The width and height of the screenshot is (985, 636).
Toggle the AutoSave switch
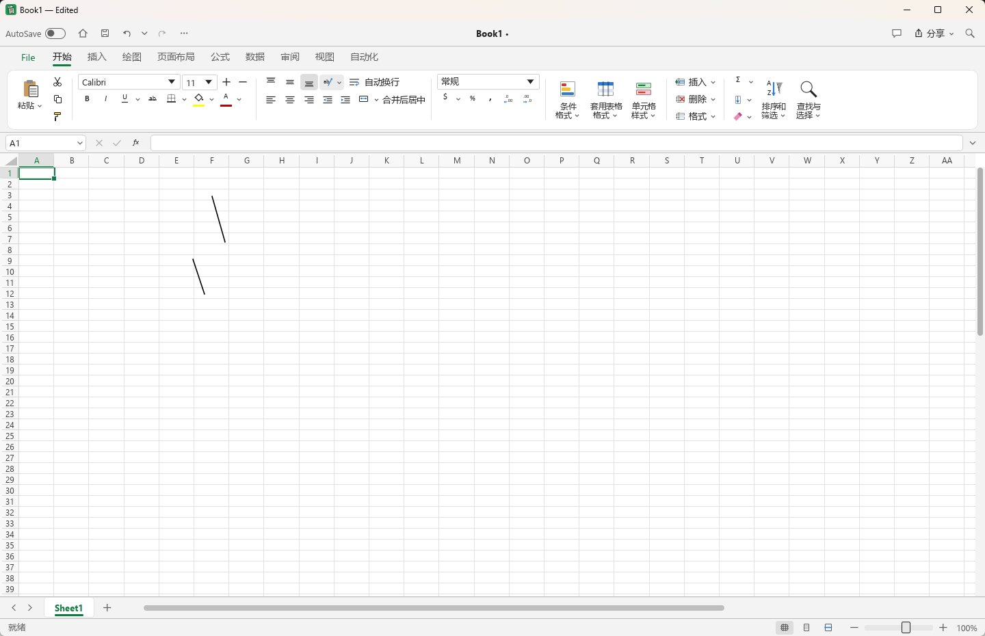[x=55, y=34]
